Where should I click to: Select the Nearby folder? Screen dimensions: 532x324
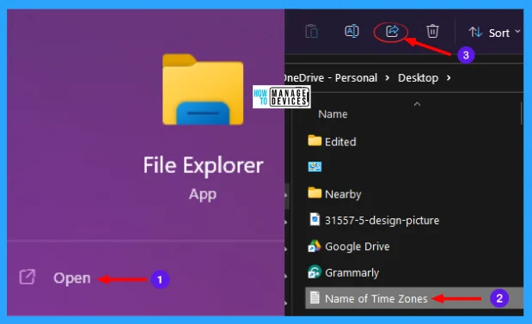[343, 194]
